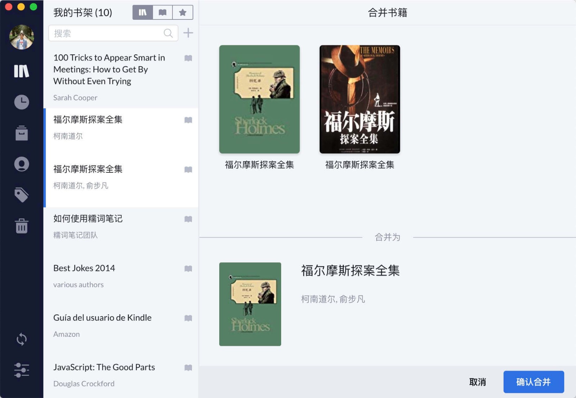The image size is (576, 398).
Task: Click the magnifier search icon
Action: (x=168, y=33)
